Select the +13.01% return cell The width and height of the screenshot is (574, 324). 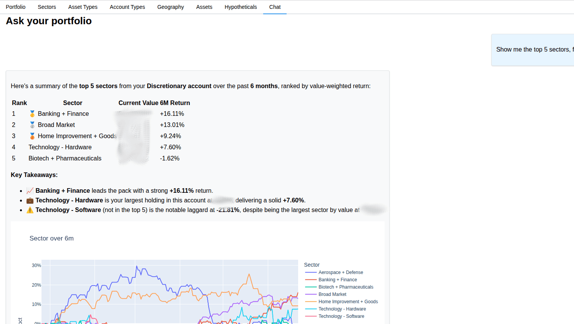pyautogui.click(x=172, y=125)
